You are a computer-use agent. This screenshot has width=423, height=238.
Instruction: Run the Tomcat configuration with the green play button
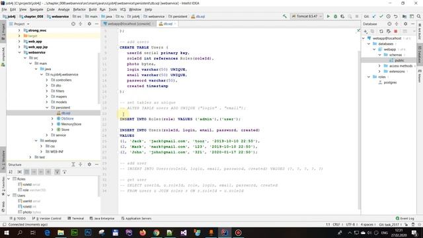tap(328, 17)
